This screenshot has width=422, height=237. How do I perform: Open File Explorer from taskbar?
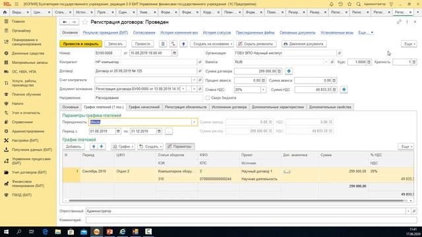(58, 232)
